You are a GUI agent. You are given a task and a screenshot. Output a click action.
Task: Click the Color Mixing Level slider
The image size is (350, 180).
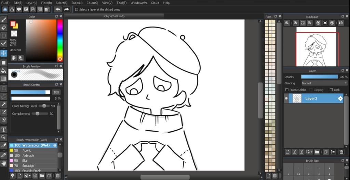tap(44, 106)
